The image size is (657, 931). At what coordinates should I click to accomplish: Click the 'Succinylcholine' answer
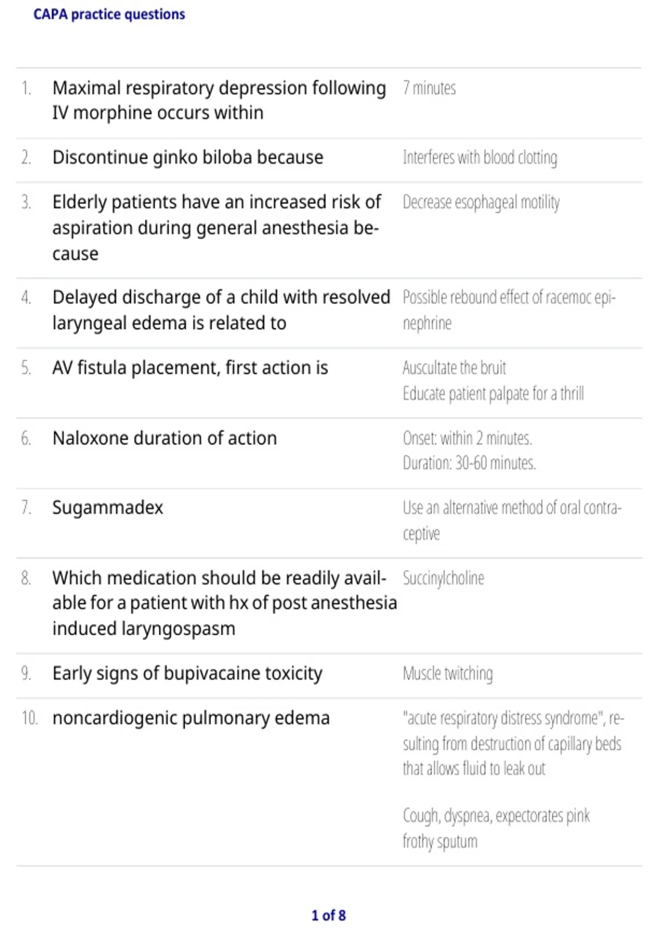(x=443, y=578)
